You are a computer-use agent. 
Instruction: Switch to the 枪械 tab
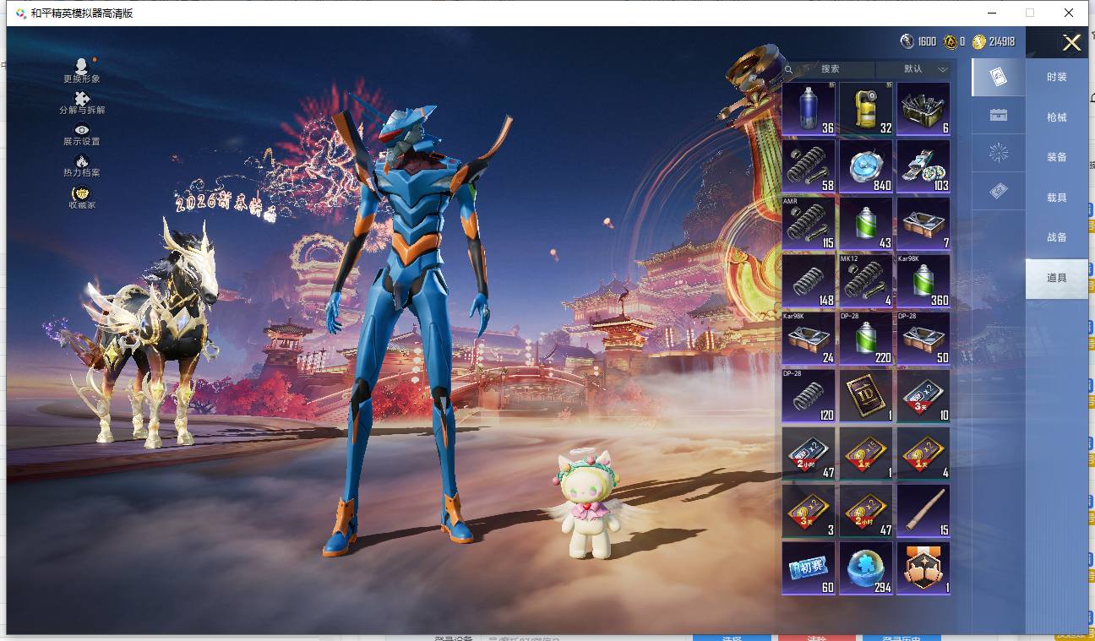coord(1057,117)
